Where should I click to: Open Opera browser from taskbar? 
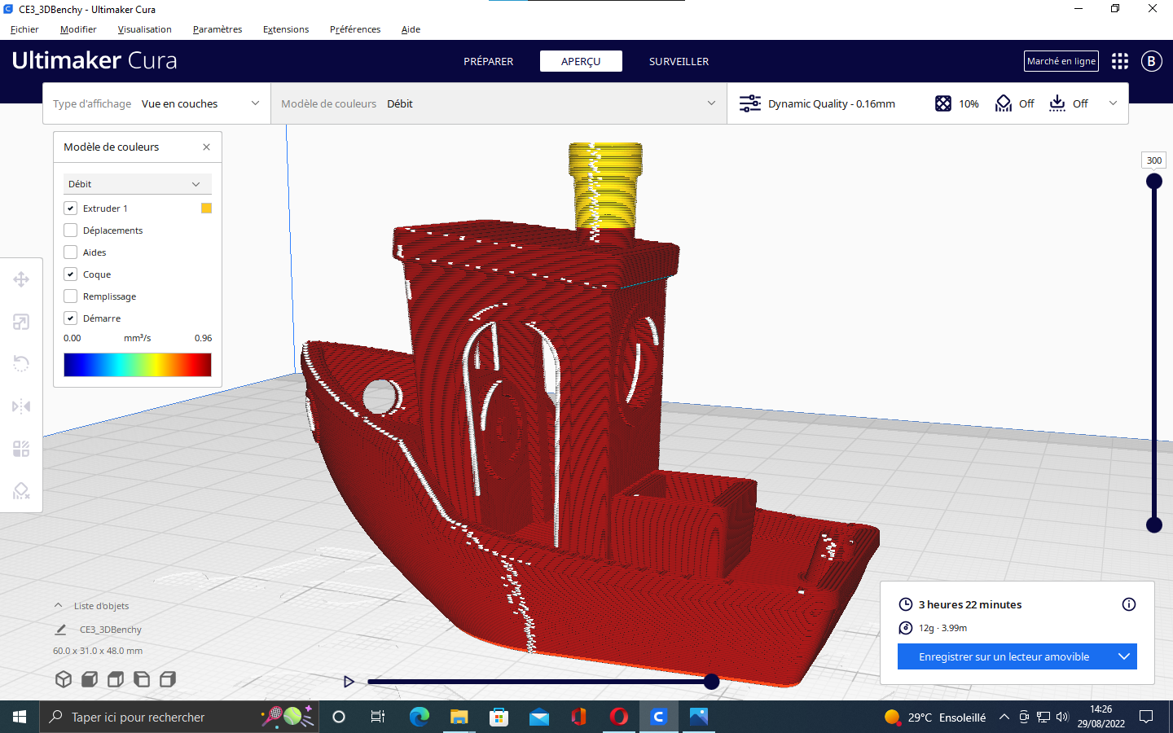pyautogui.click(x=619, y=717)
